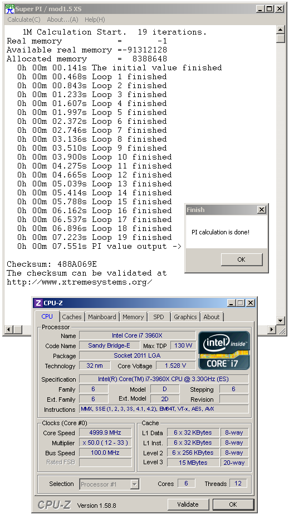The height and width of the screenshot is (515, 289).
Task: Click the Specification field with i7-3960X text
Action: (x=164, y=379)
